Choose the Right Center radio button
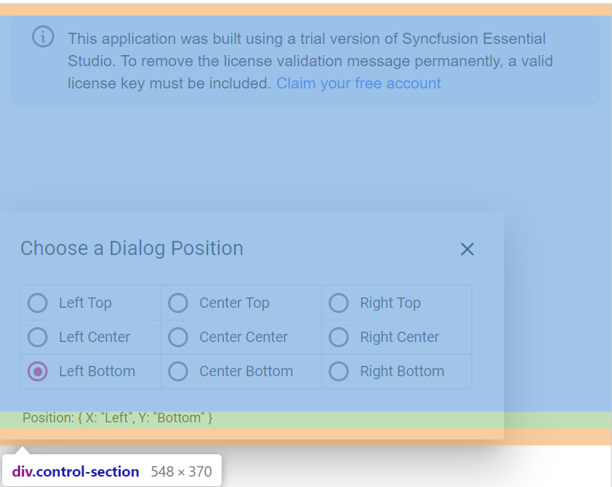 pos(338,337)
